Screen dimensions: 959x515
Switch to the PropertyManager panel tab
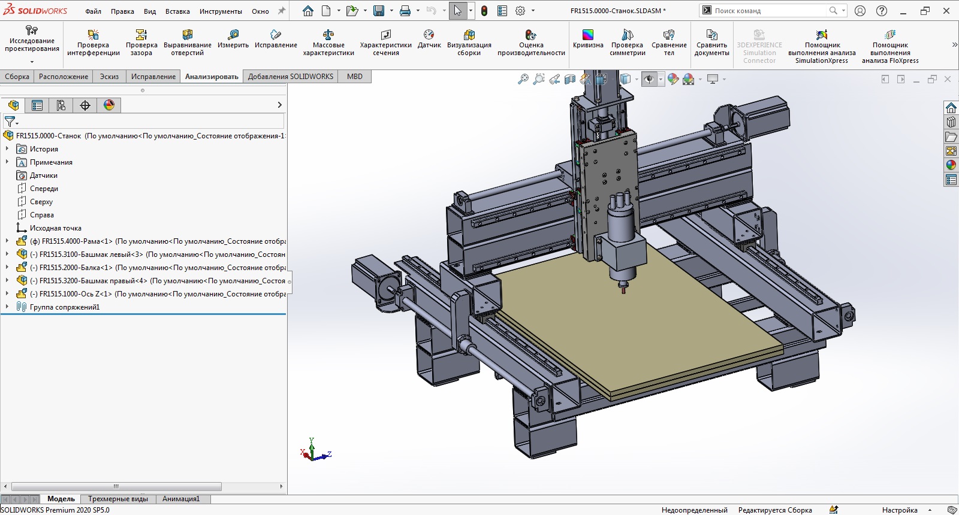pos(37,105)
